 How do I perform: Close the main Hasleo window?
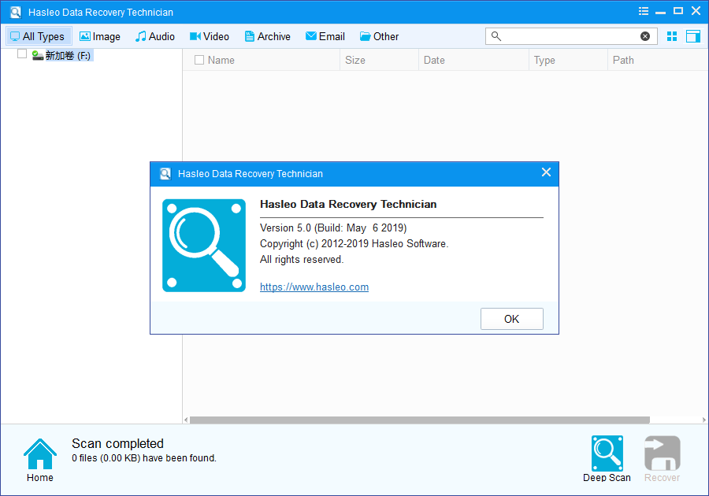pos(696,11)
